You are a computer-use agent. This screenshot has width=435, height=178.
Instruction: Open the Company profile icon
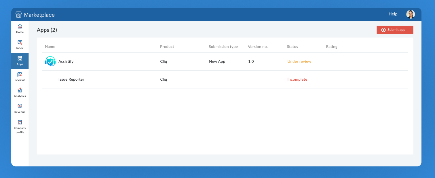[x=20, y=123]
